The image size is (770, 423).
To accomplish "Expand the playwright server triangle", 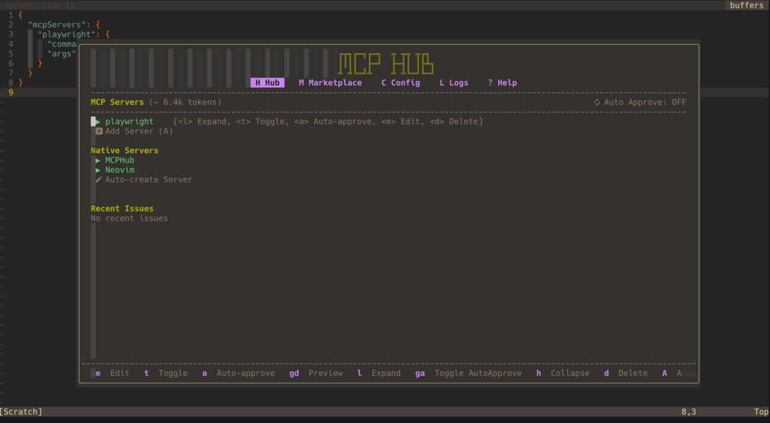I will click(x=98, y=121).
